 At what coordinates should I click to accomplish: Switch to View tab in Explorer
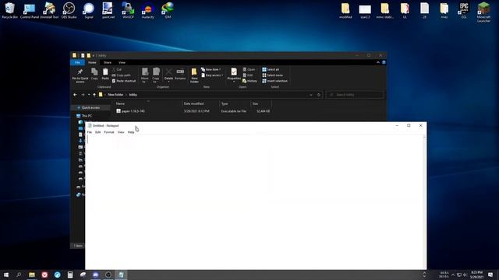pyautogui.click(x=122, y=62)
